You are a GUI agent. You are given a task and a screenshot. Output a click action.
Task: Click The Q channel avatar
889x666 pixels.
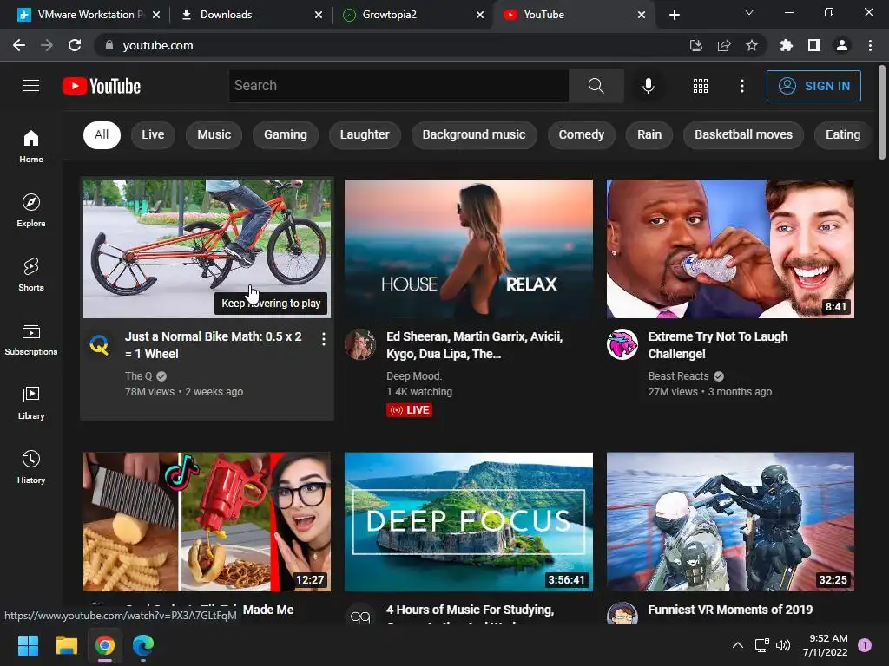coord(99,344)
